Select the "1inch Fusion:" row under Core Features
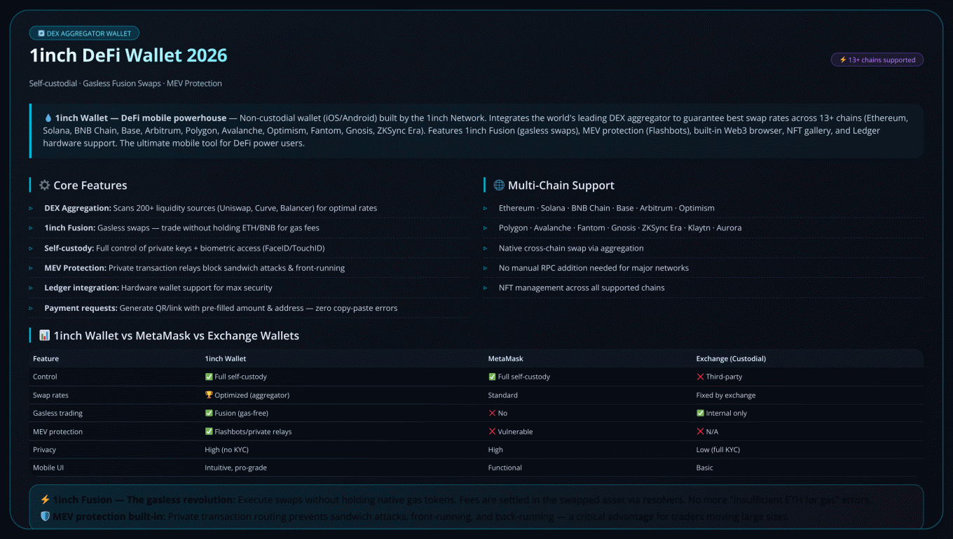Image resolution: width=953 pixels, height=539 pixels. pos(249,228)
